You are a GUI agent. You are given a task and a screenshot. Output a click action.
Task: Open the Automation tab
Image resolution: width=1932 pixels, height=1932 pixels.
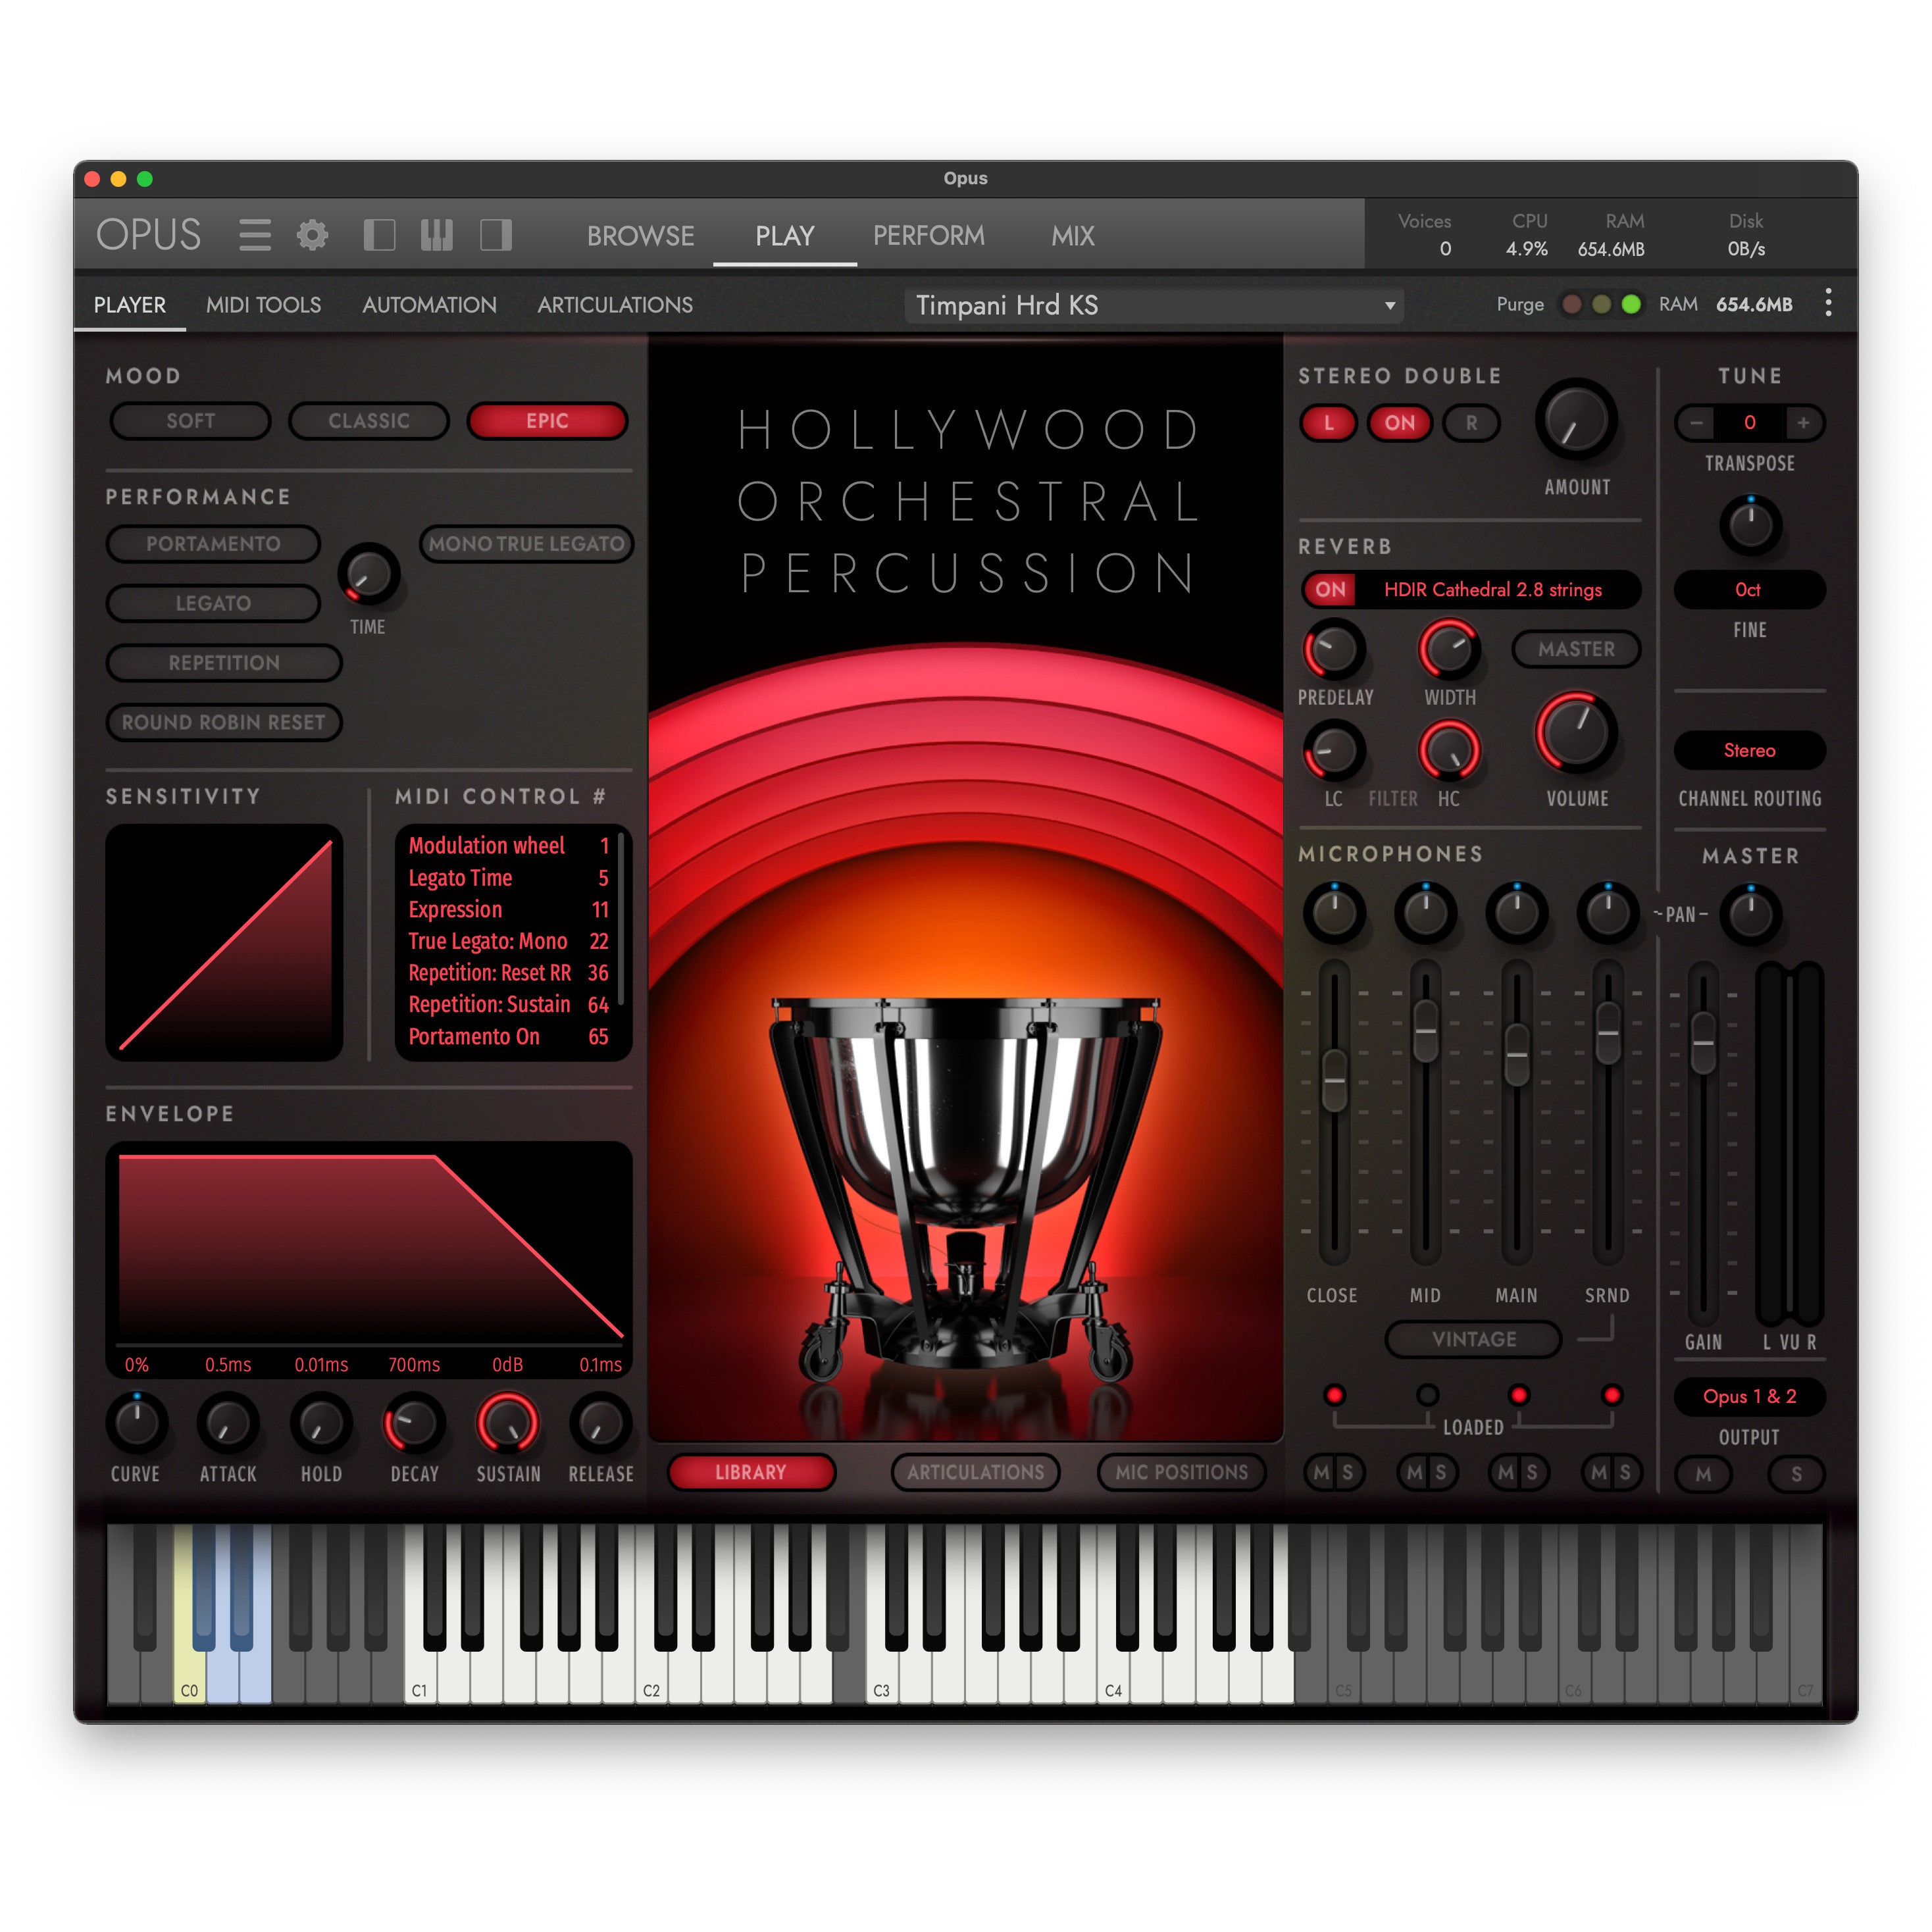click(x=429, y=305)
